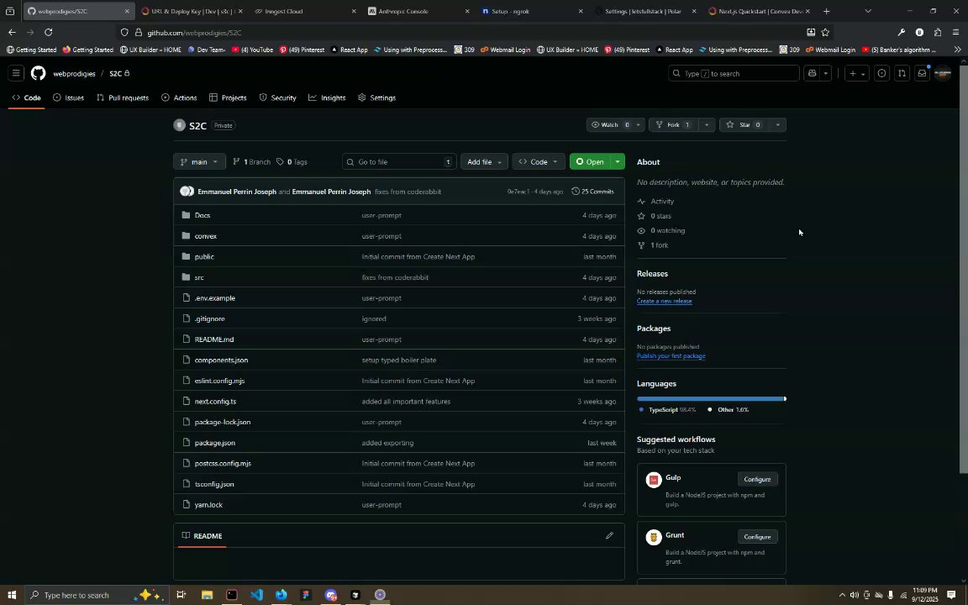Open the src folder
Image resolution: width=968 pixels, height=605 pixels.
tap(199, 278)
